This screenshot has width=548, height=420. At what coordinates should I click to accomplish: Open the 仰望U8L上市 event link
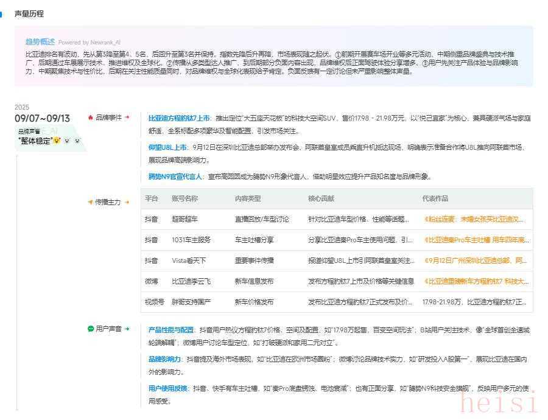pos(167,147)
